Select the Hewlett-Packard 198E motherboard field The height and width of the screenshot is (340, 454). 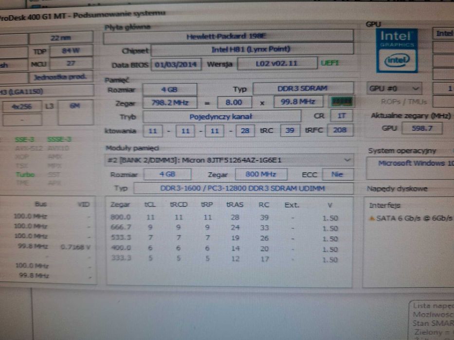pos(228,37)
